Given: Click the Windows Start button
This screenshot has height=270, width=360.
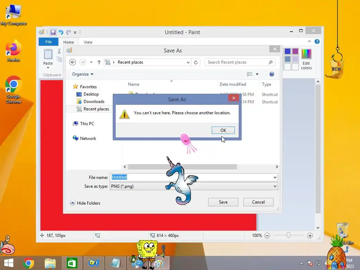Looking at the screenshot, I should pyautogui.click(x=9, y=263).
